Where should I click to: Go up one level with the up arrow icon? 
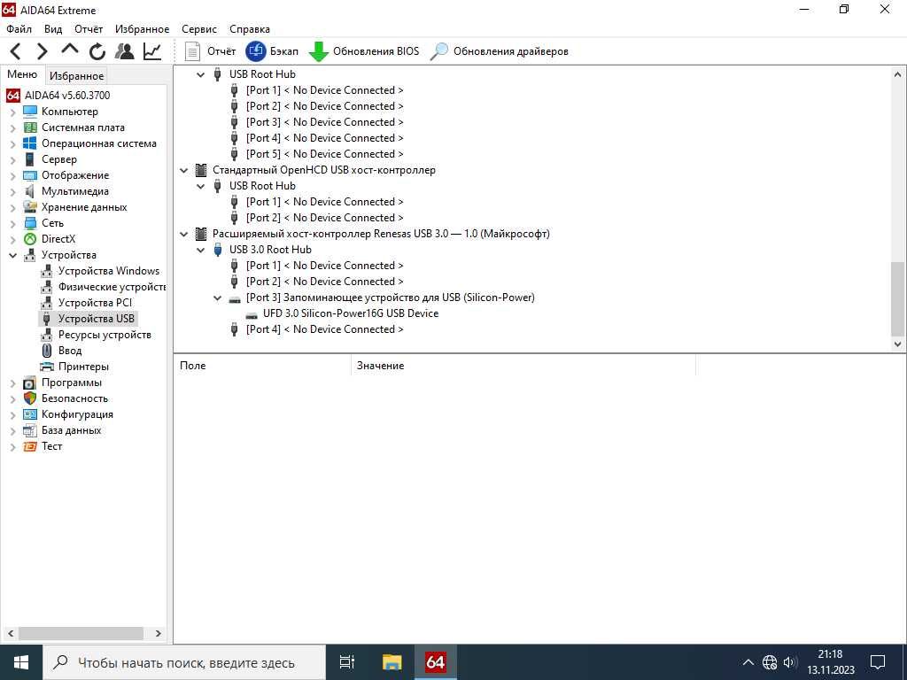pos(70,50)
